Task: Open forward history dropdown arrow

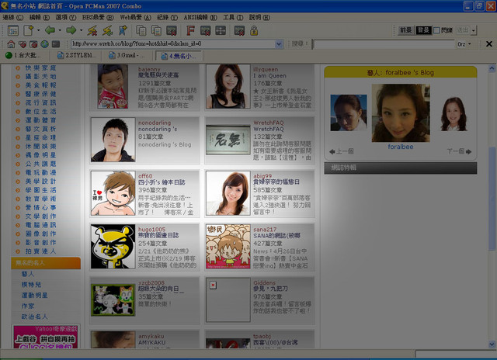Action: tap(81, 31)
